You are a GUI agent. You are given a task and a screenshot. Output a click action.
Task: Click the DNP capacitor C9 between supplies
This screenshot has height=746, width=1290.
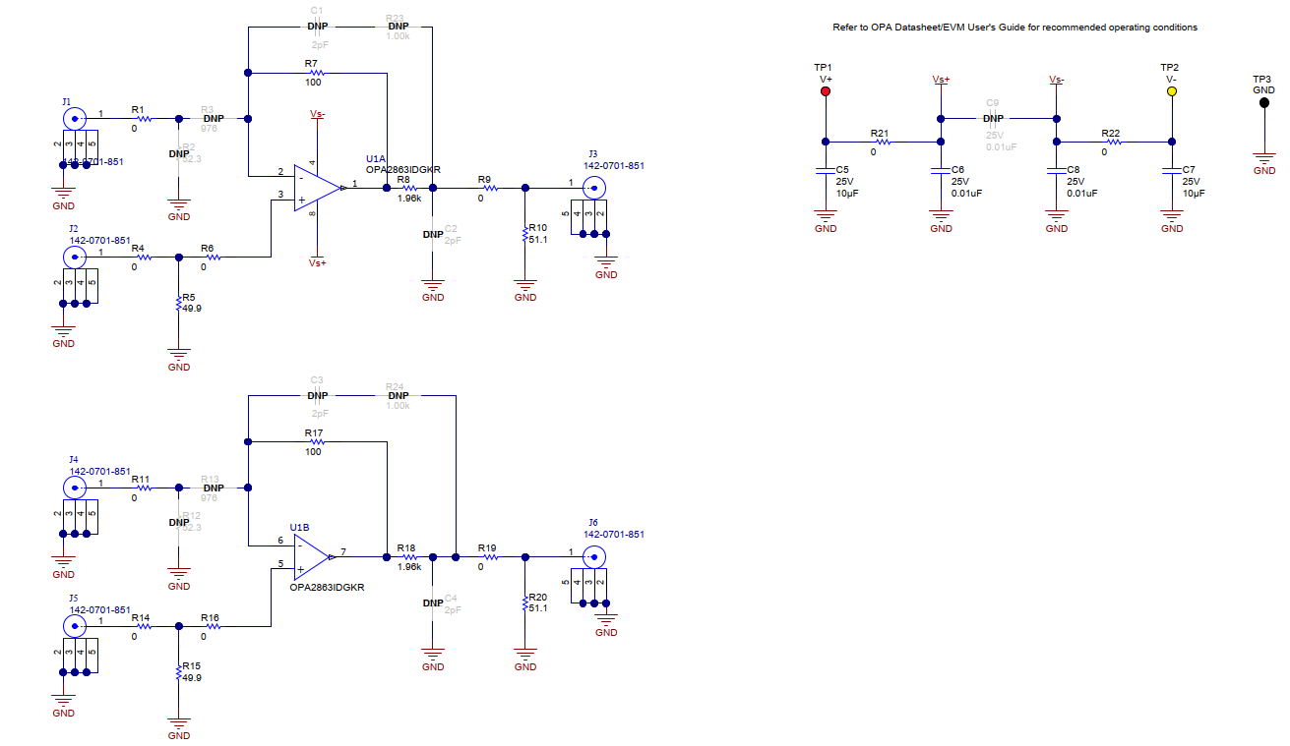tap(993, 119)
